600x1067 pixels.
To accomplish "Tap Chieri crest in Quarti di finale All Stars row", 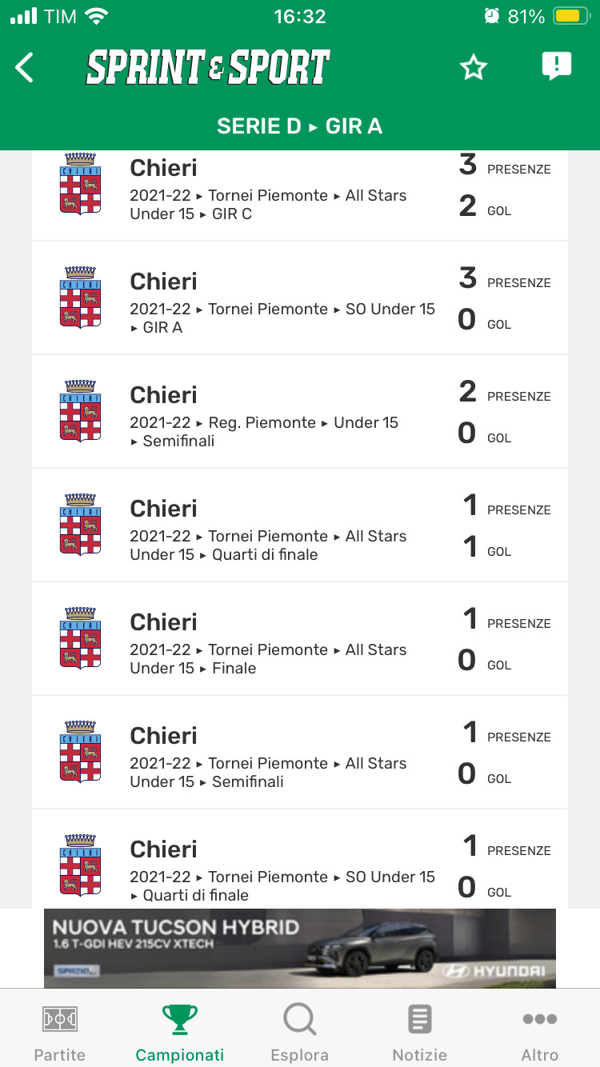I will (80, 525).
